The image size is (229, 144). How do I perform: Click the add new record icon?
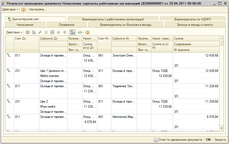click(x=28, y=32)
